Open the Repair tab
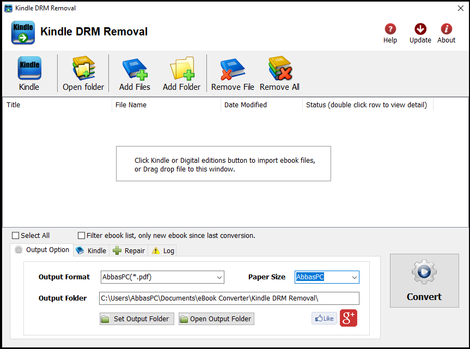470x349 pixels. (129, 251)
